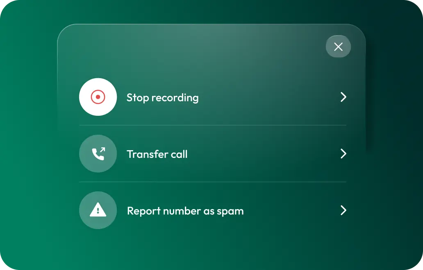The width and height of the screenshot is (423, 270).
Task: Click the word "recording" in first option
Action: [x=175, y=98]
